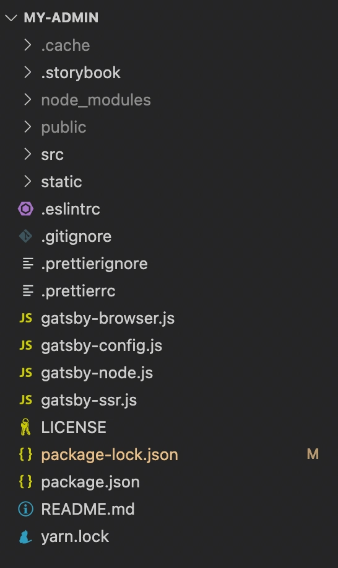This screenshot has height=568, width=338.
Task: Click the M modified badge on package-lock.json
Action: (313, 454)
